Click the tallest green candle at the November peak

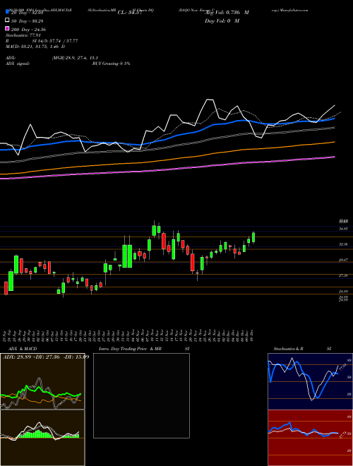point(154,230)
